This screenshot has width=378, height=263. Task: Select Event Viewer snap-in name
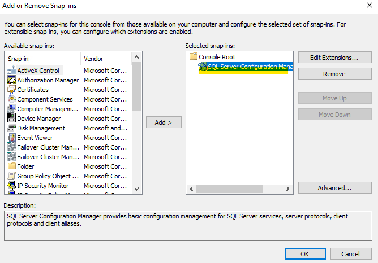point(35,138)
